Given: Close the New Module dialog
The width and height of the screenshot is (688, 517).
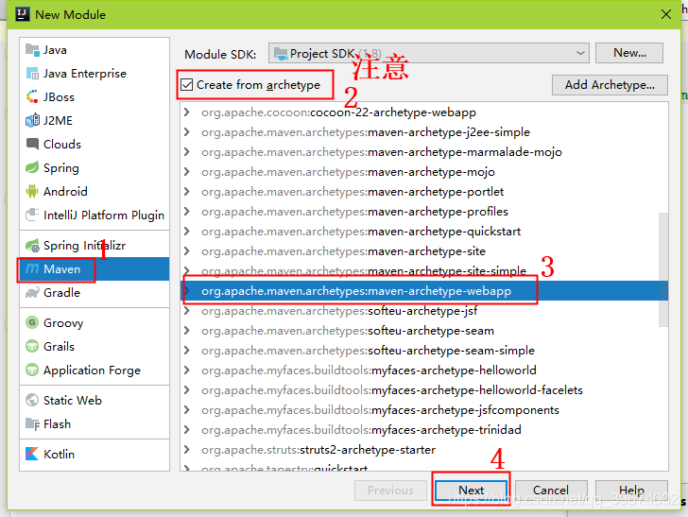Looking at the screenshot, I should [x=666, y=14].
